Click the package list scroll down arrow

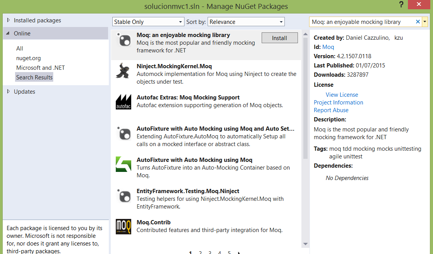(x=305, y=244)
